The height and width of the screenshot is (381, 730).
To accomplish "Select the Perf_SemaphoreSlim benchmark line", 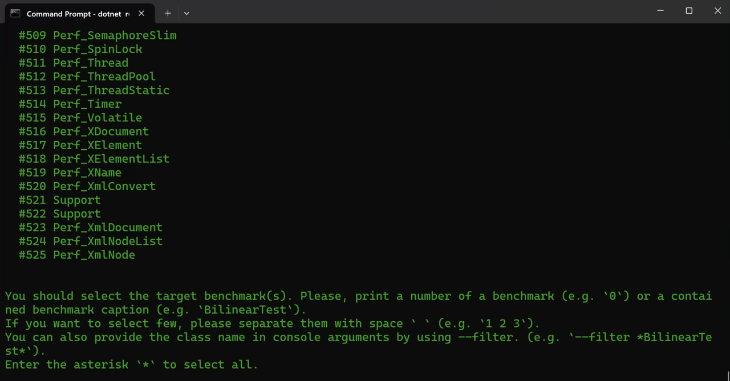I will [114, 35].
